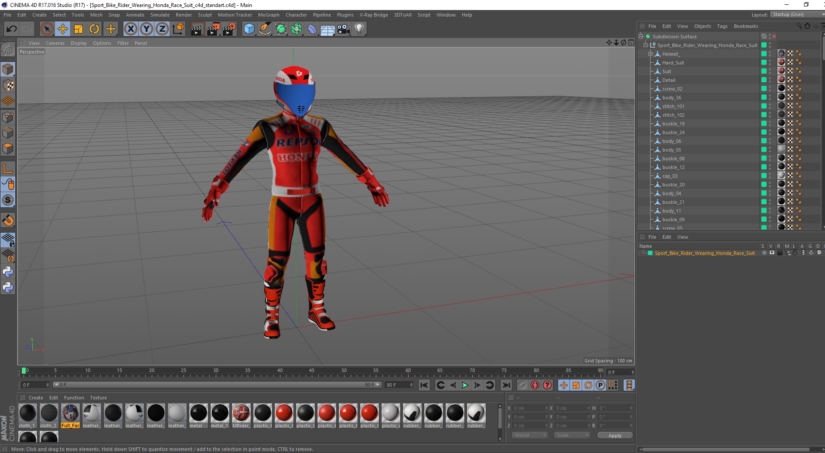This screenshot has width=825, height=453.
Task: Switch to Model mode cube icon
Action: [8, 69]
